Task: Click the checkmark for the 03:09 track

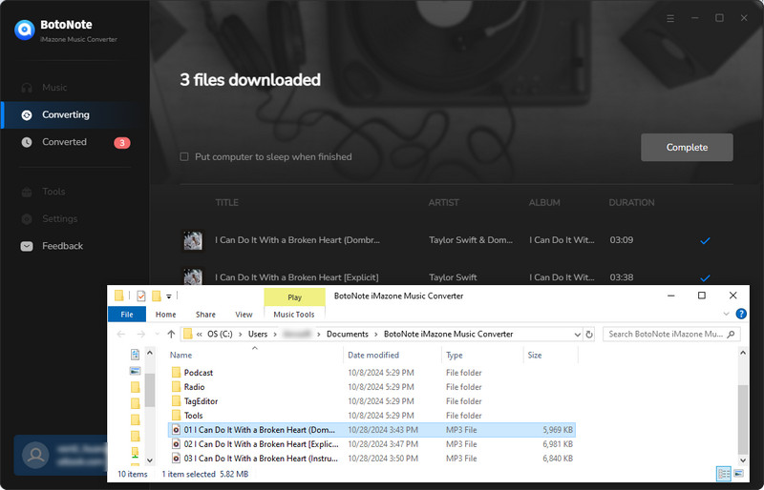Action: point(705,240)
